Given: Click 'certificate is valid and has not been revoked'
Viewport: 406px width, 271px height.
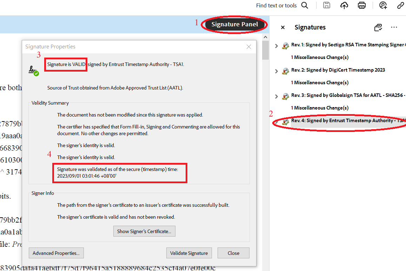Looking at the screenshot, I should coord(116,217).
